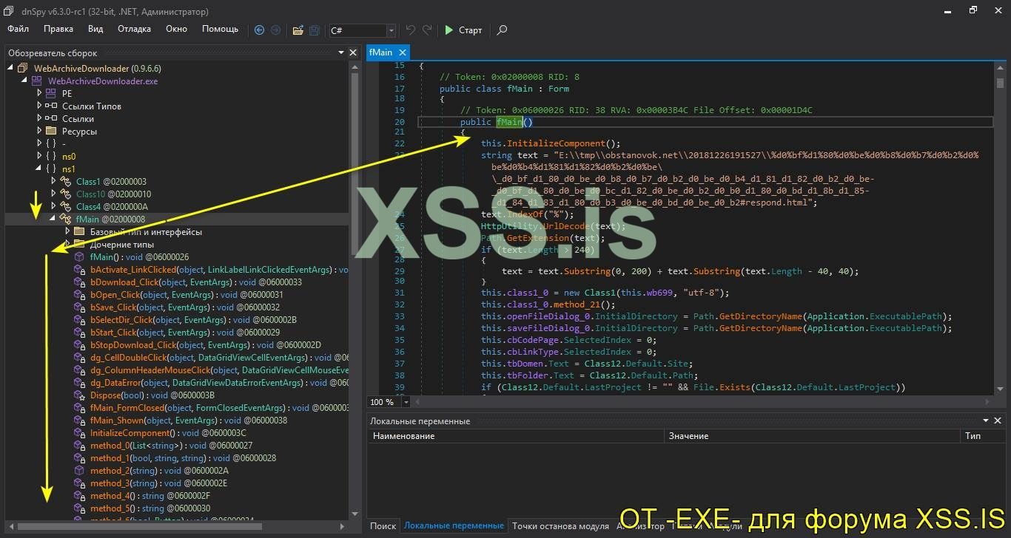Click the ns0 namespace braces icon
Image resolution: width=1011 pixels, height=538 pixels.
(50, 157)
